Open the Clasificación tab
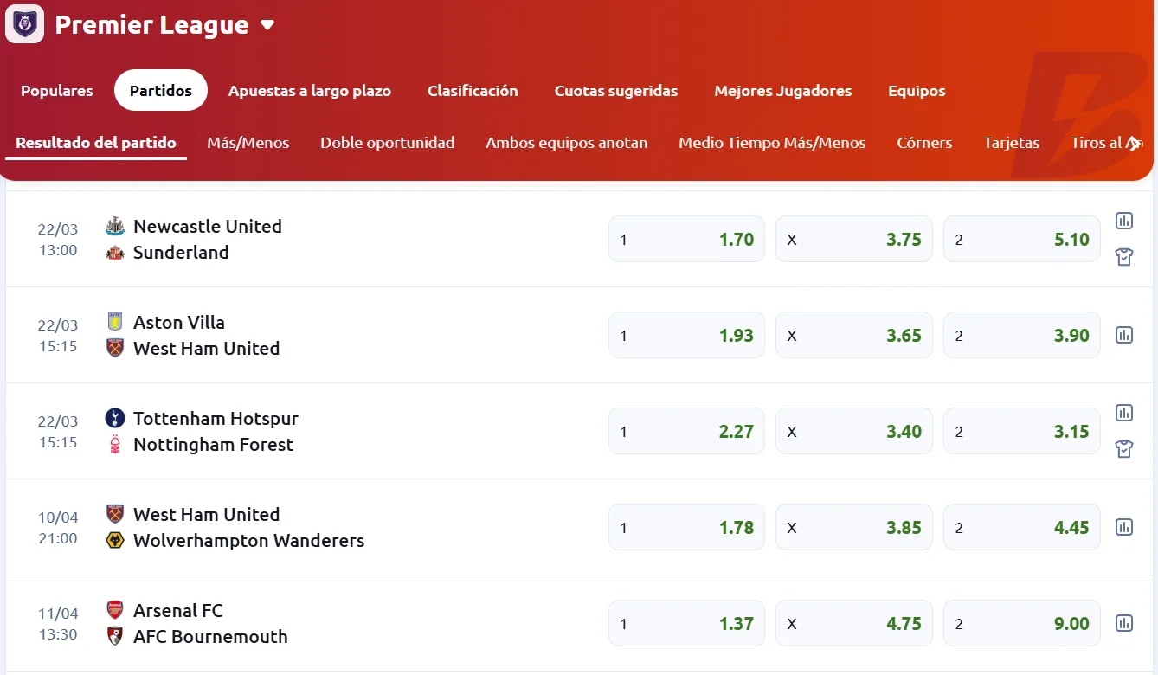The width and height of the screenshot is (1158, 675). [473, 91]
